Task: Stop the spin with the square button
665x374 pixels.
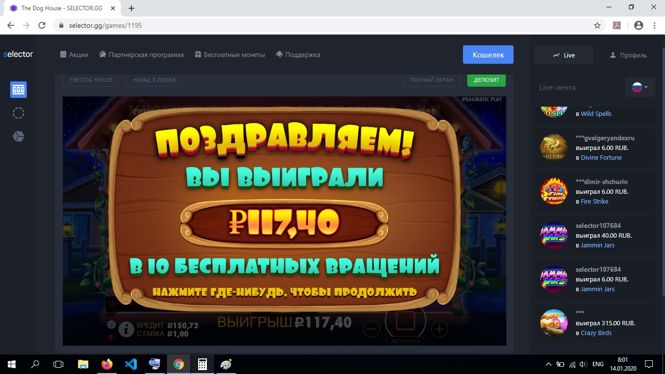Action: pos(406,320)
